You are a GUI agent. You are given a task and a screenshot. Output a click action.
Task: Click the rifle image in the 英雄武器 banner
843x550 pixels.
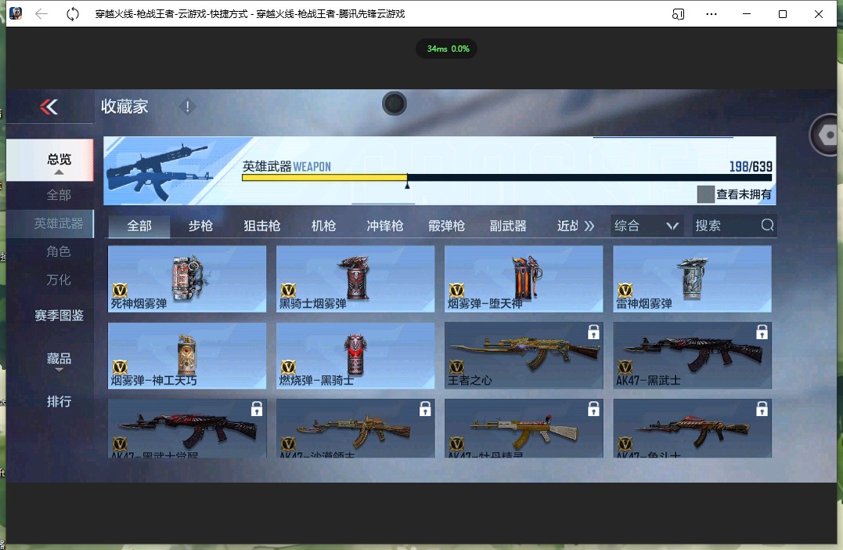click(x=159, y=172)
